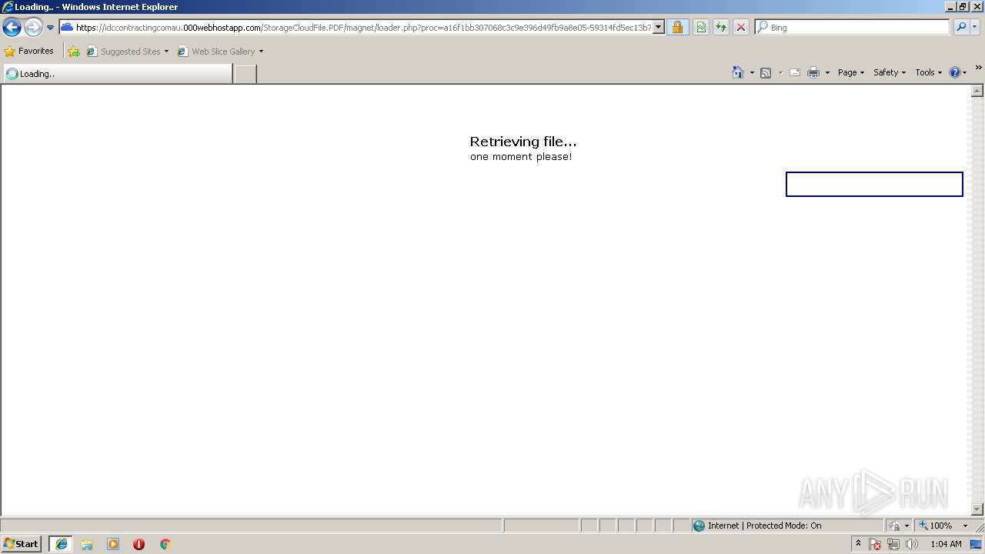Click the empty blue-bordered input box

click(x=874, y=184)
